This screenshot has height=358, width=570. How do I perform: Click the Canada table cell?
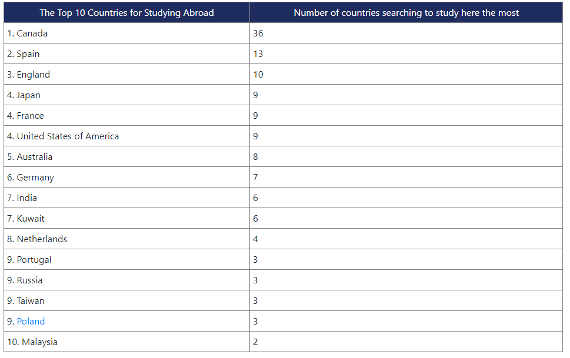click(126, 33)
